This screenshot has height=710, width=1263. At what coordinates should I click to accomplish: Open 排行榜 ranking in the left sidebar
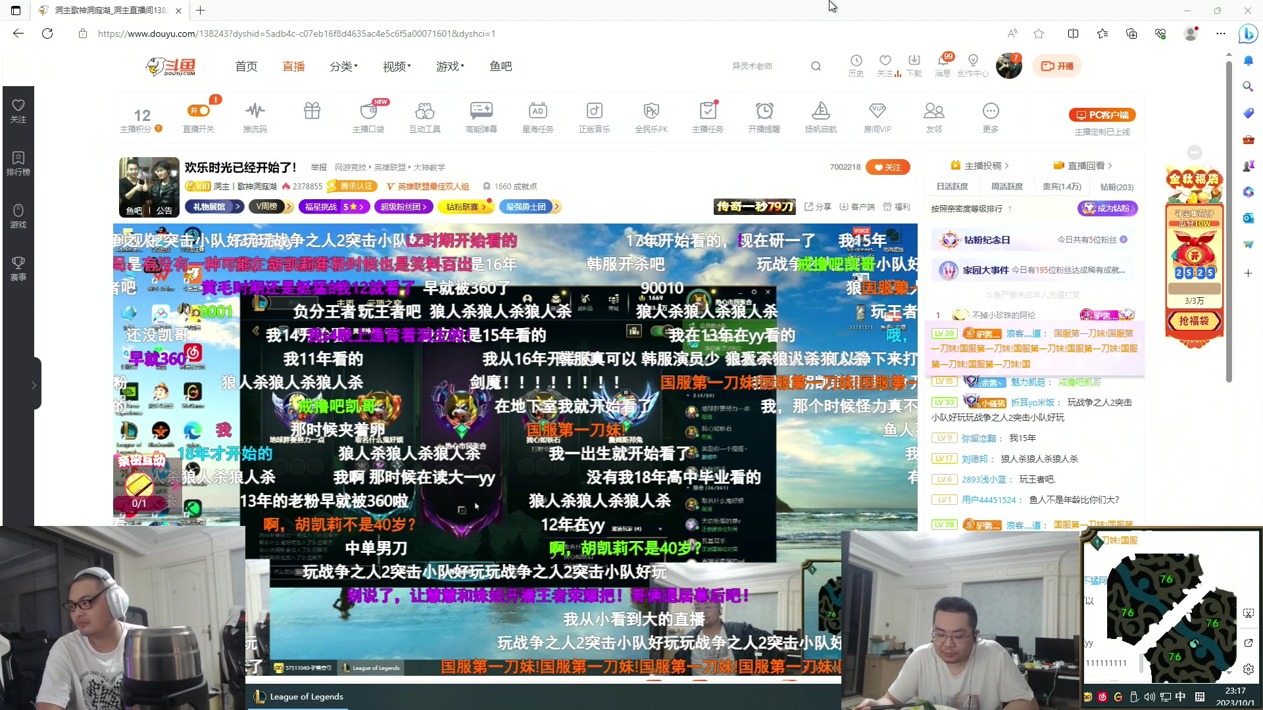pyautogui.click(x=18, y=164)
